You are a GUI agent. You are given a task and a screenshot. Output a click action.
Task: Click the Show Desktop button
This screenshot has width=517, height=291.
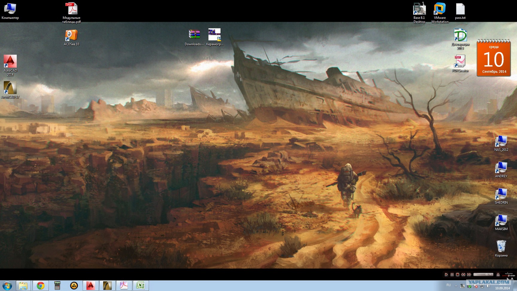515,286
